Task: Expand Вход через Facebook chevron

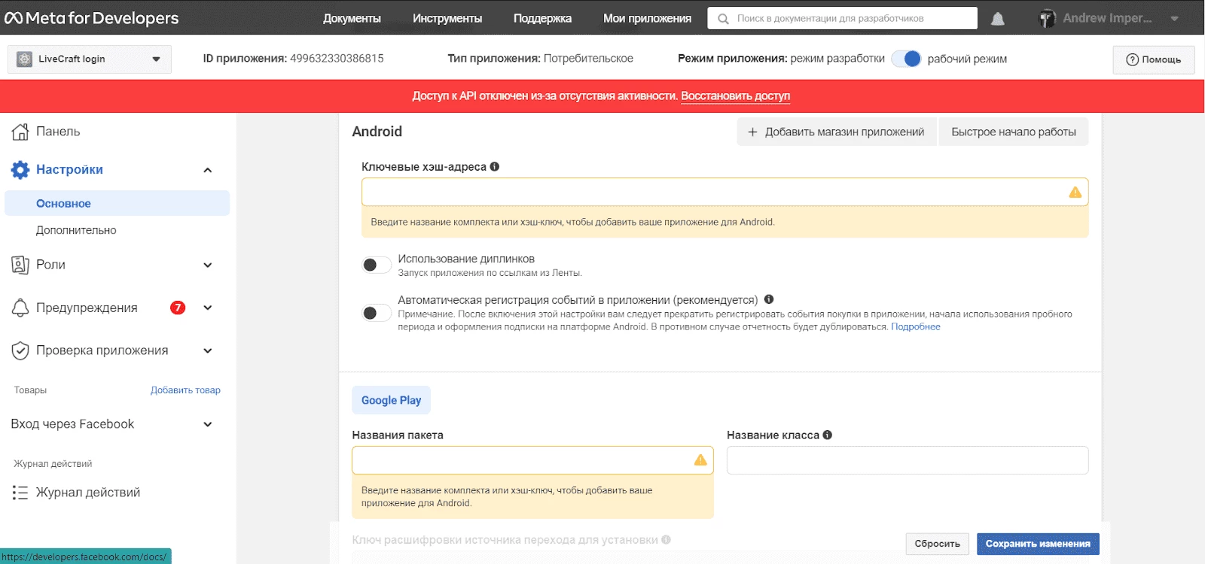Action: tap(208, 424)
